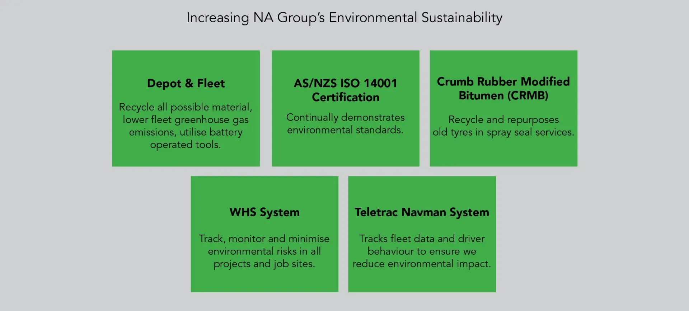Select the 'Depot & Fleet' heading
Viewport: 689px width, 311px height.
click(186, 84)
